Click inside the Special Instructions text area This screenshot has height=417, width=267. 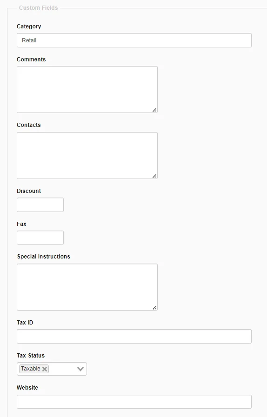tap(87, 287)
